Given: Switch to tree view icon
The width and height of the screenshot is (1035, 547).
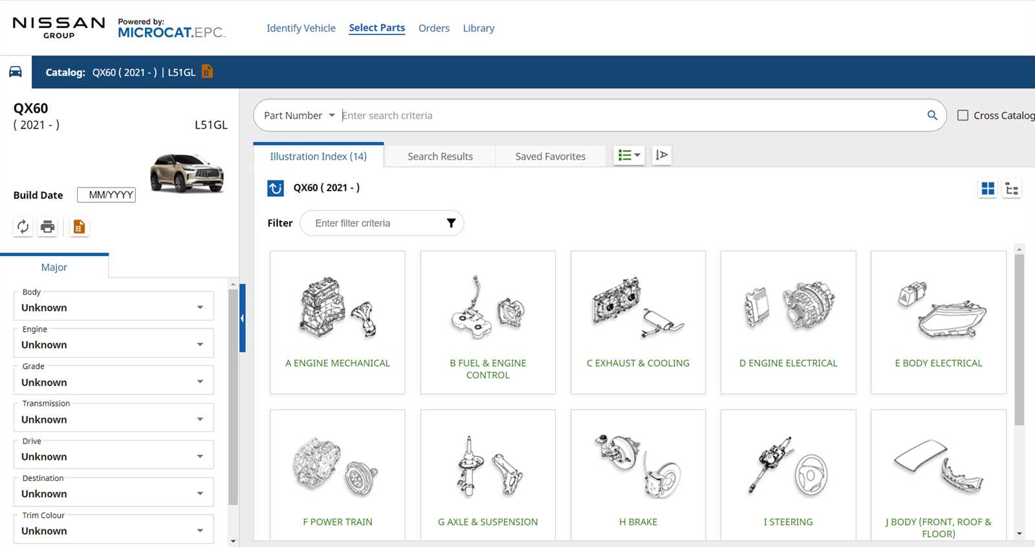Looking at the screenshot, I should [1012, 189].
